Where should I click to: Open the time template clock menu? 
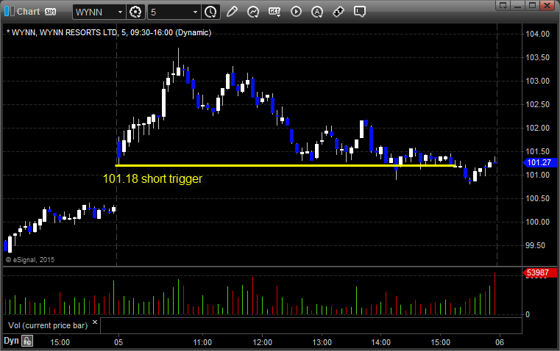(x=210, y=12)
